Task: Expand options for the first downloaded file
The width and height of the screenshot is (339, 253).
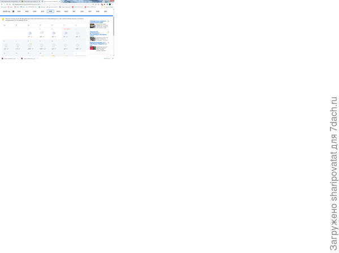Action: point(18,58)
